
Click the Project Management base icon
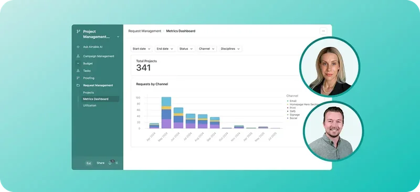pos(78,31)
